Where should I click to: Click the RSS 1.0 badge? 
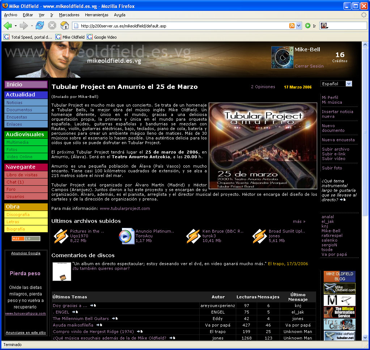click(x=26, y=238)
